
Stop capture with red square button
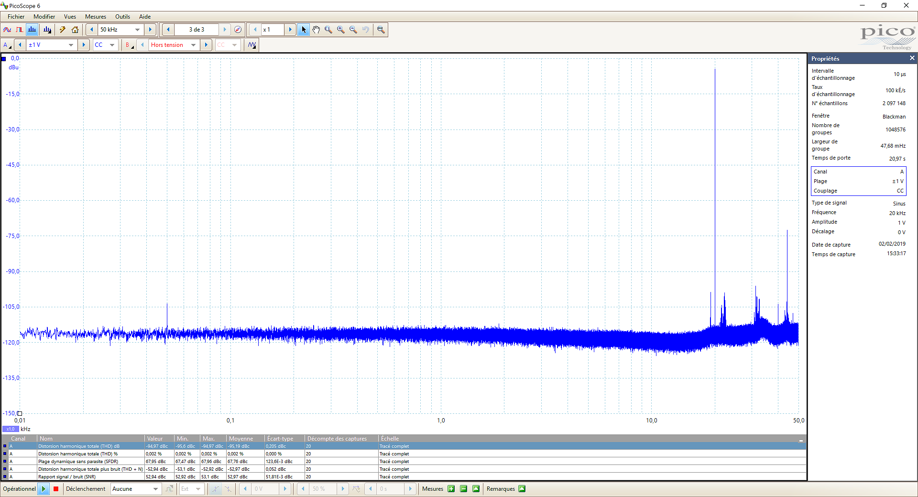tap(56, 489)
